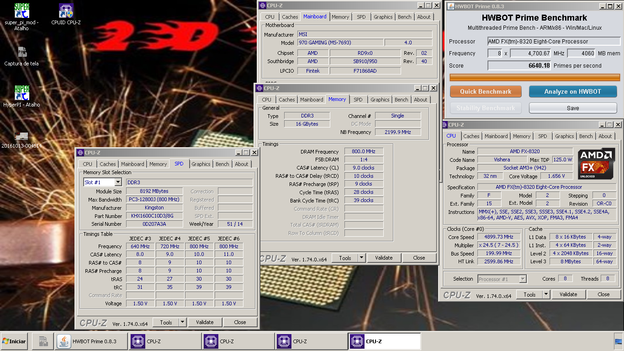The image size is (624, 351).
Task: Open SPD tab in the CPU window
Action: pyautogui.click(x=542, y=136)
